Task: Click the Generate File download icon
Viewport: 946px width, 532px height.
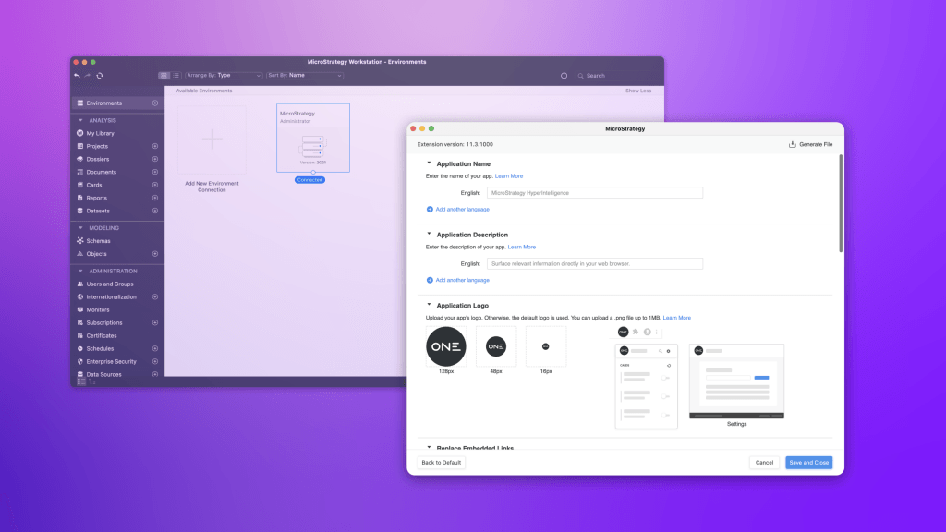Action: [793, 144]
